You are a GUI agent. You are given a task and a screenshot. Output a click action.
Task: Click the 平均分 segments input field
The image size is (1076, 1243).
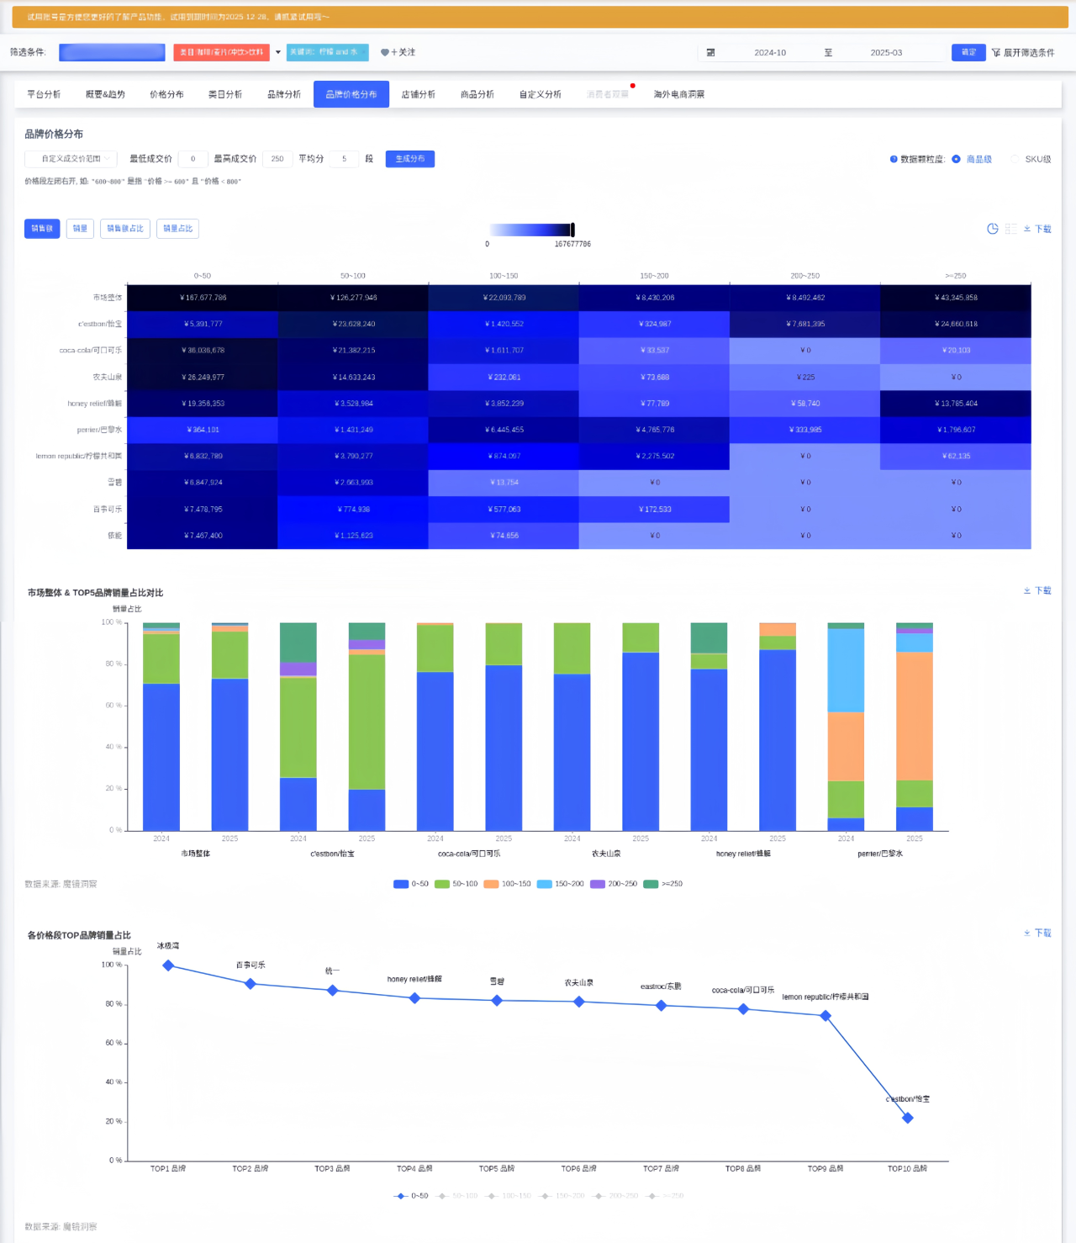click(x=344, y=159)
